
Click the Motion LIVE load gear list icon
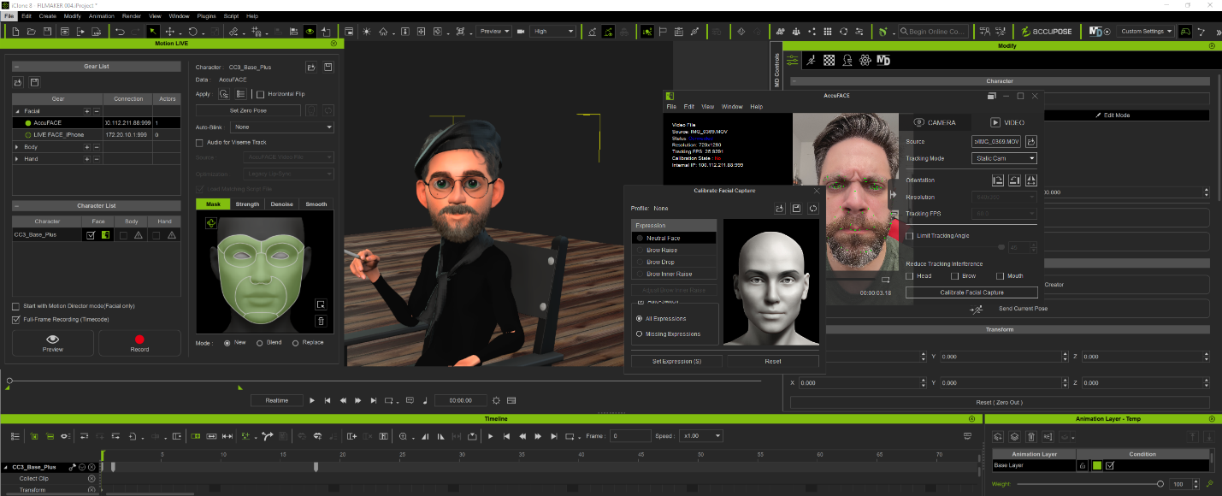point(18,82)
